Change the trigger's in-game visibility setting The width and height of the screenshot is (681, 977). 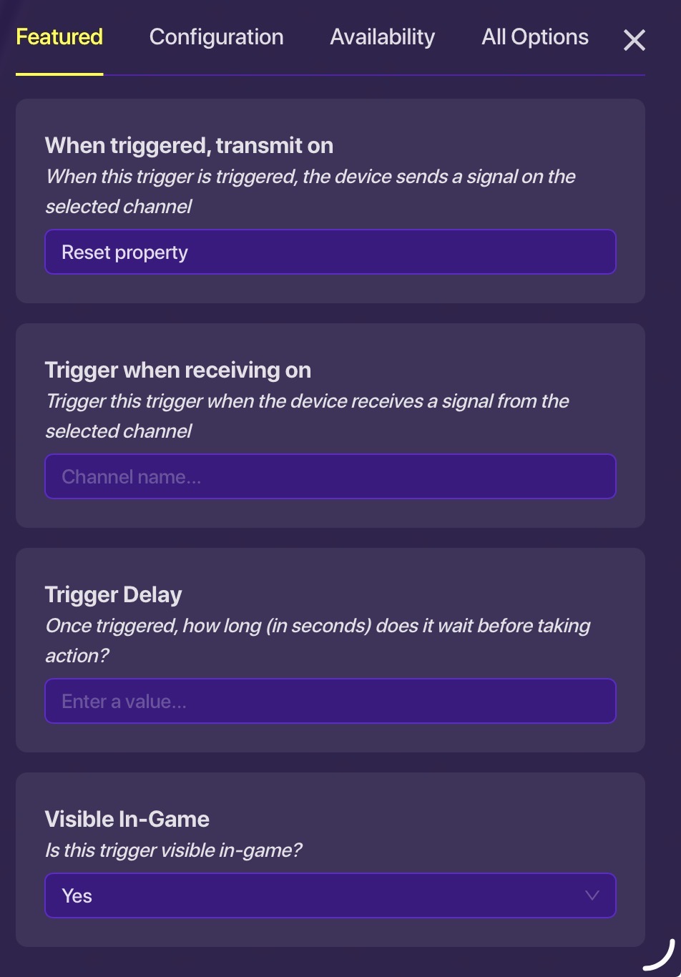[x=330, y=895]
